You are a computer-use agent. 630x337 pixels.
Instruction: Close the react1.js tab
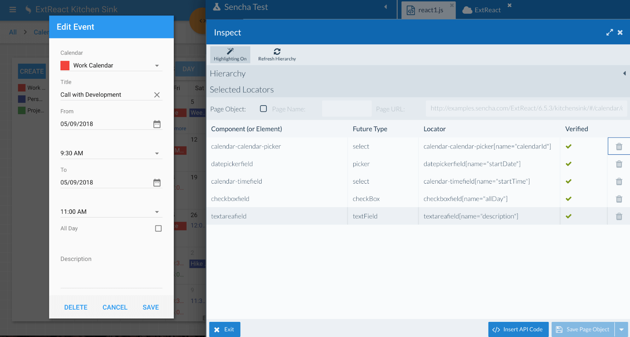point(452,5)
